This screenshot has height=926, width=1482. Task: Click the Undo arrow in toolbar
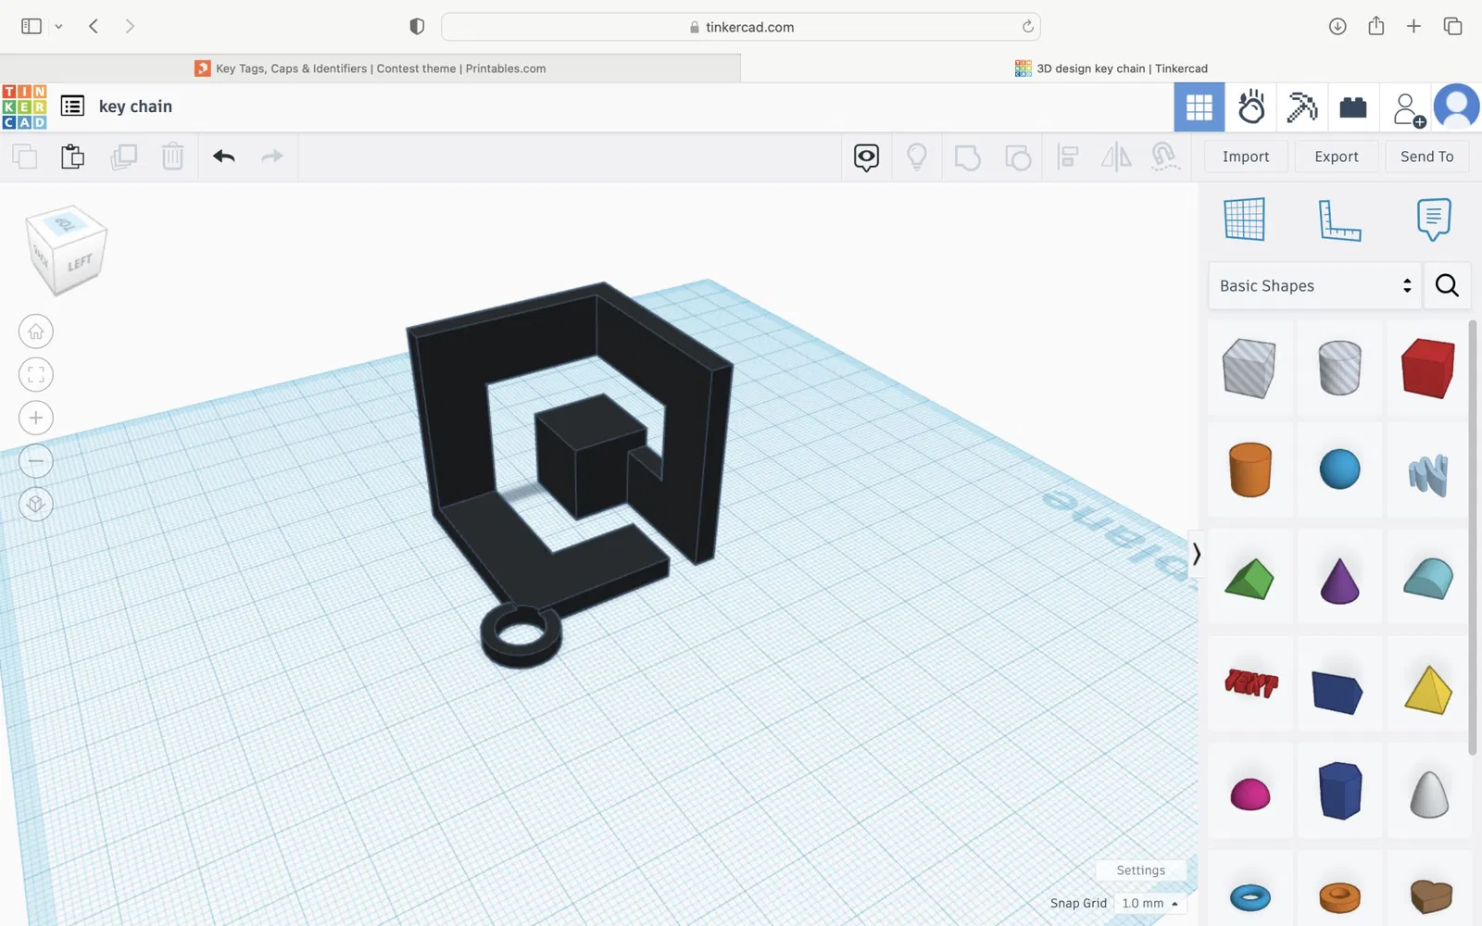click(223, 156)
